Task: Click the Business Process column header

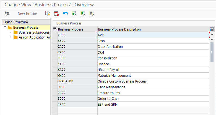Action: pyautogui.click(x=77, y=29)
